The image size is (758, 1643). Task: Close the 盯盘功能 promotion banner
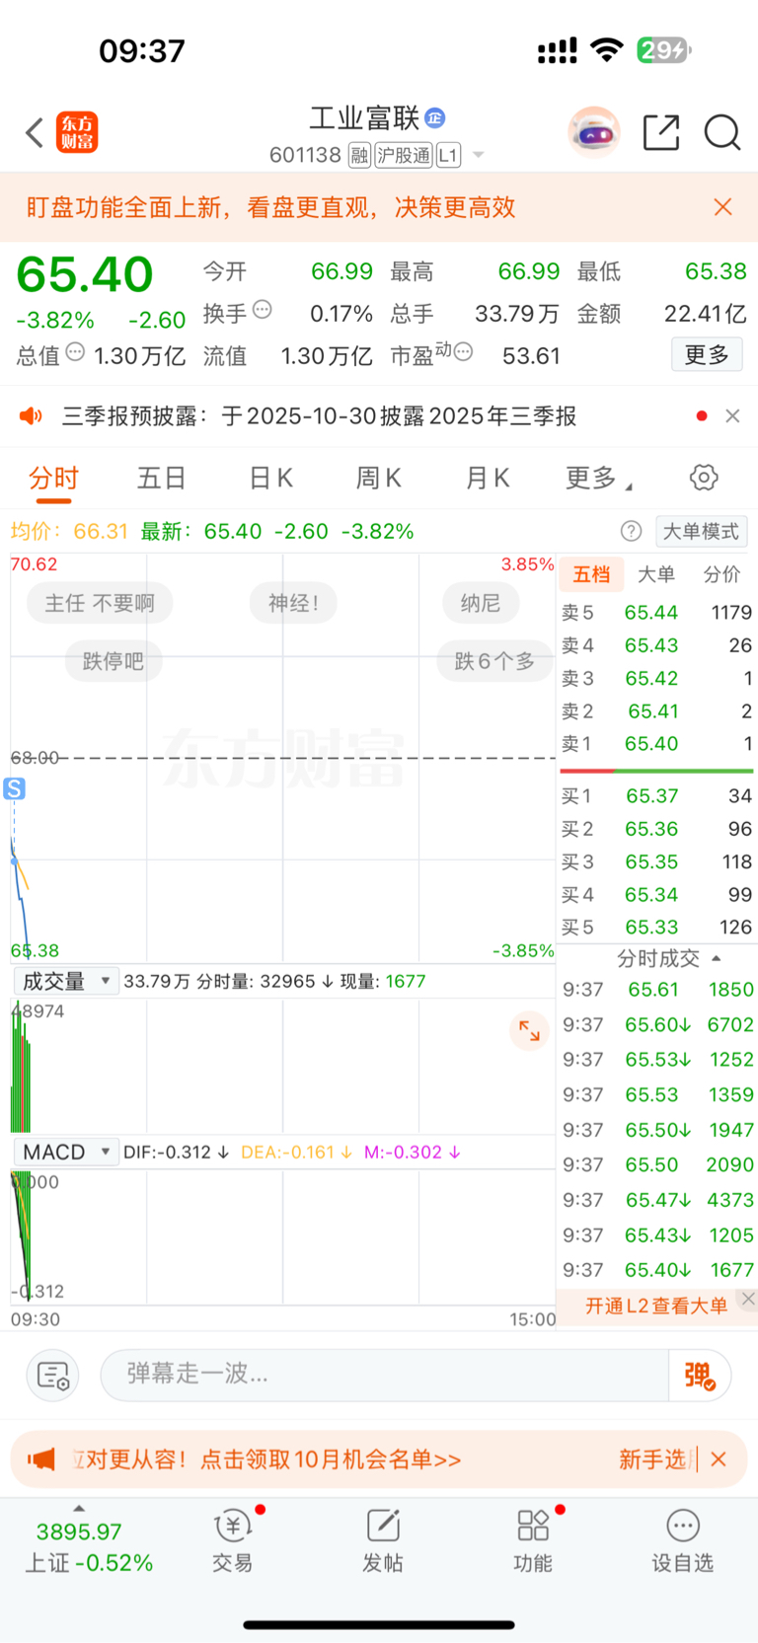tap(722, 207)
